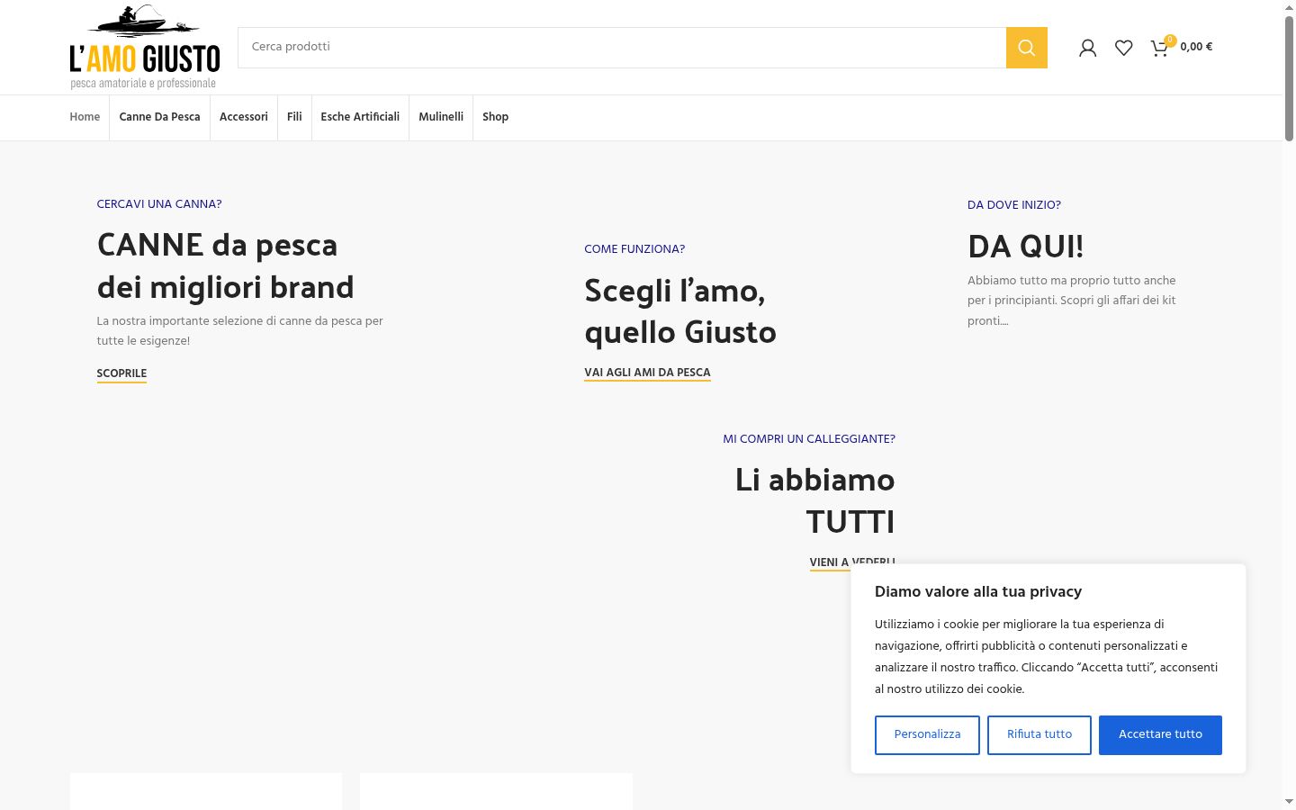Open the Fili menu item
Viewport: 1296px width, 810px height.
pyautogui.click(x=294, y=117)
